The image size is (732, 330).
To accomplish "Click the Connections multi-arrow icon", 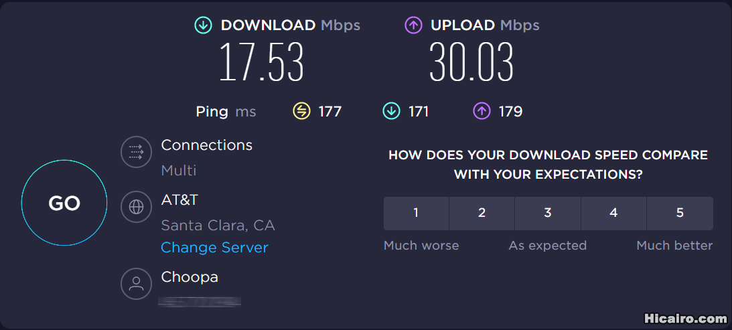I will 137,152.
